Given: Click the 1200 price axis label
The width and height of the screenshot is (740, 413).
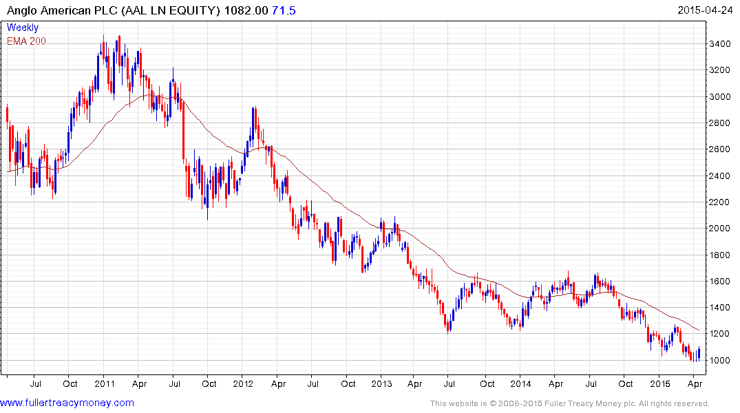Looking at the screenshot, I should tap(720, 334).
